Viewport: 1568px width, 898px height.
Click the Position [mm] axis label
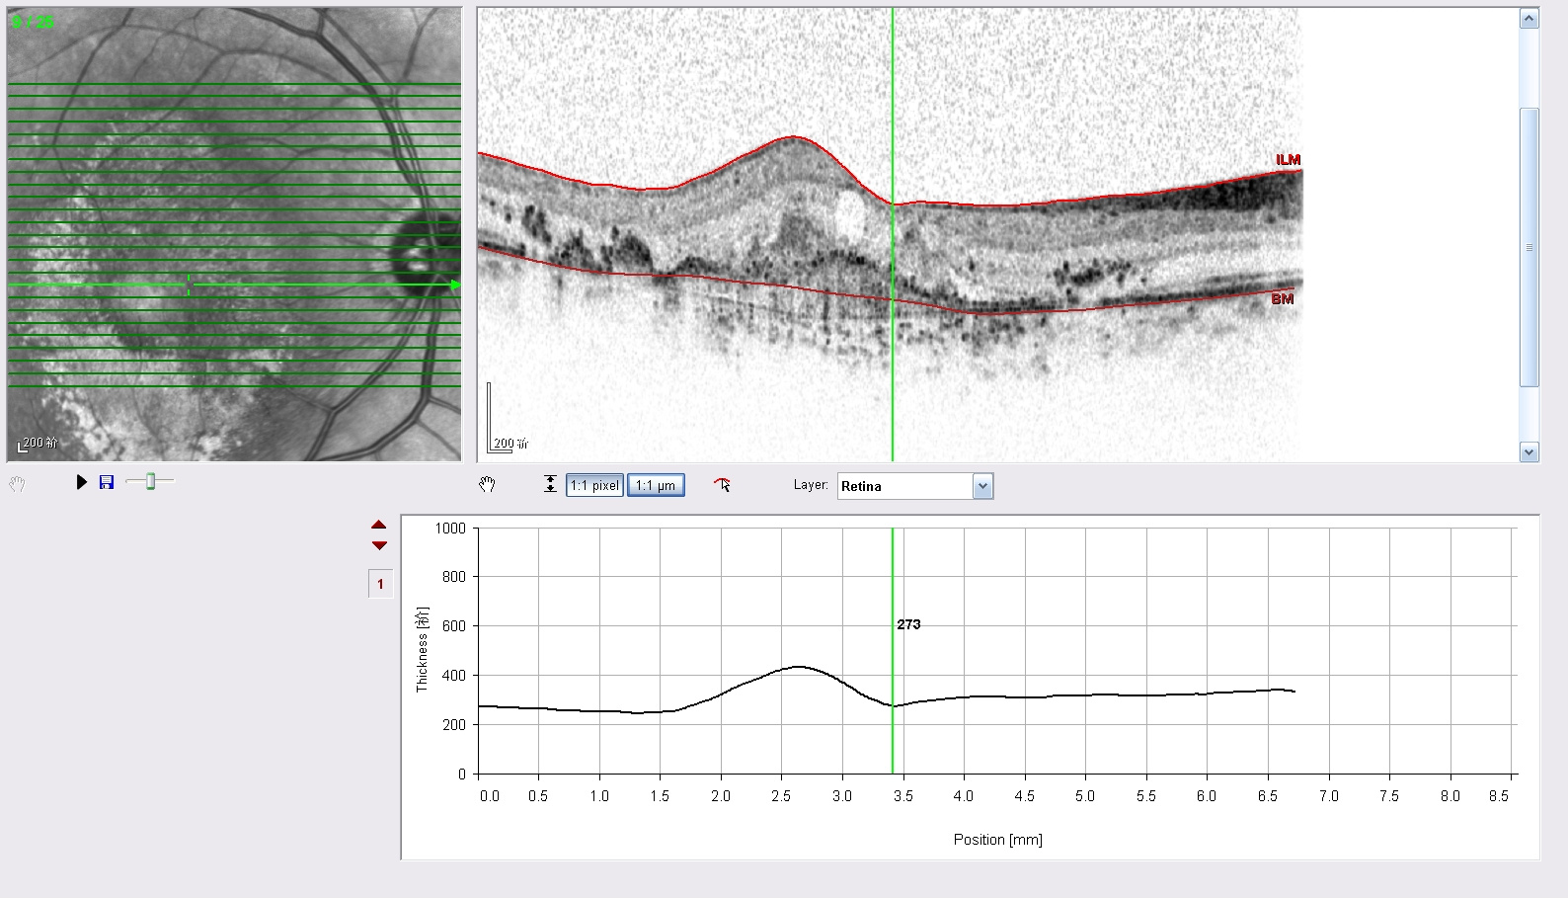pos(997,840)
